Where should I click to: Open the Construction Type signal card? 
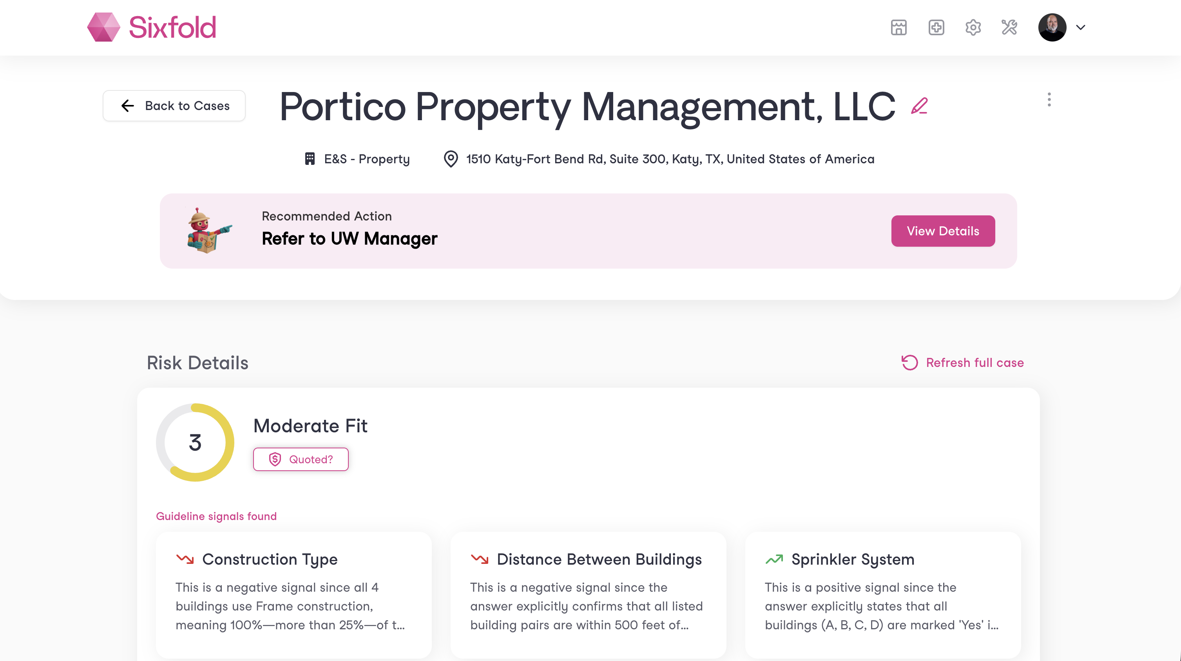point(293,594)
